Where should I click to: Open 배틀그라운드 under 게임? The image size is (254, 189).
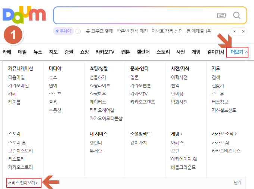coord(183,167)
